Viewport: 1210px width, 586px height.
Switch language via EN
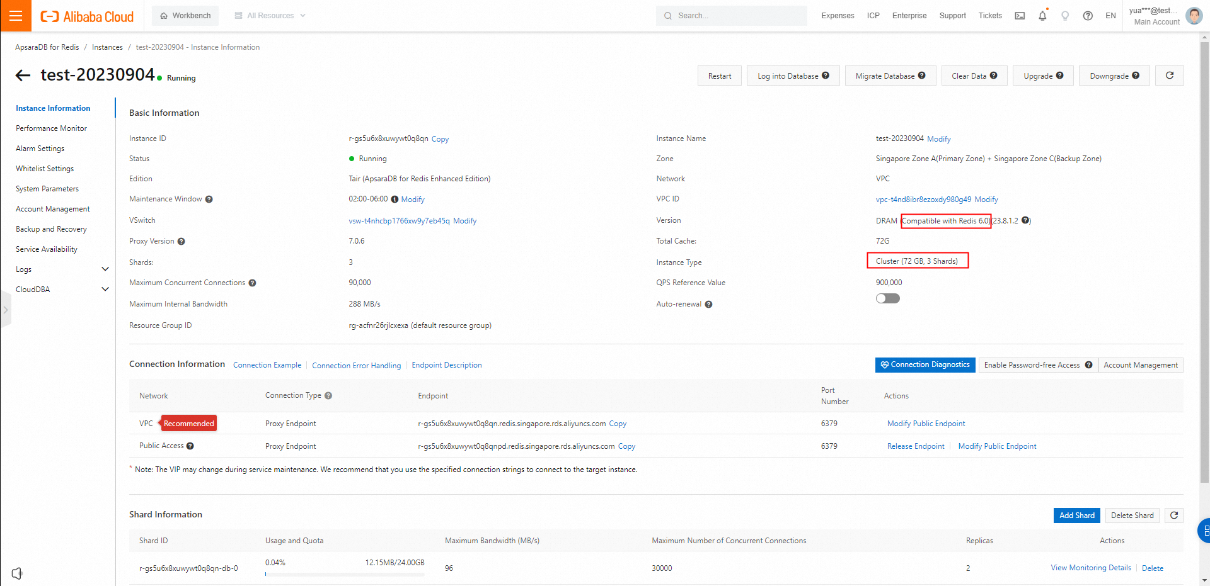(1110, 16)
